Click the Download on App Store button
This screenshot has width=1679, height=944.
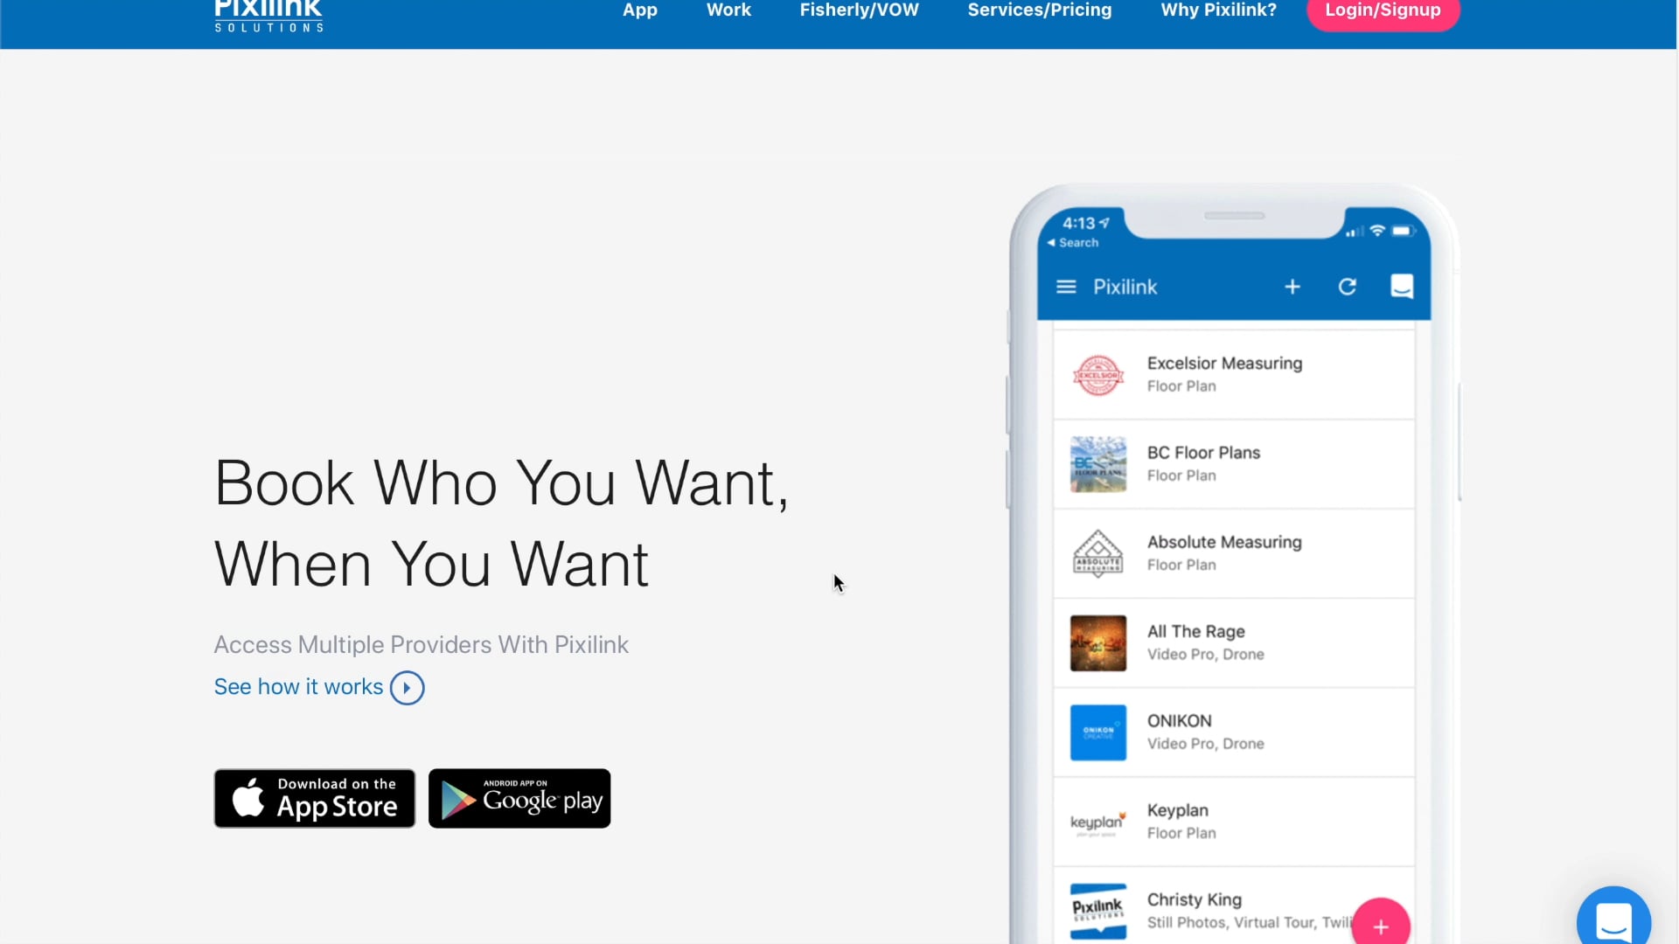click(x=315, y=799)
